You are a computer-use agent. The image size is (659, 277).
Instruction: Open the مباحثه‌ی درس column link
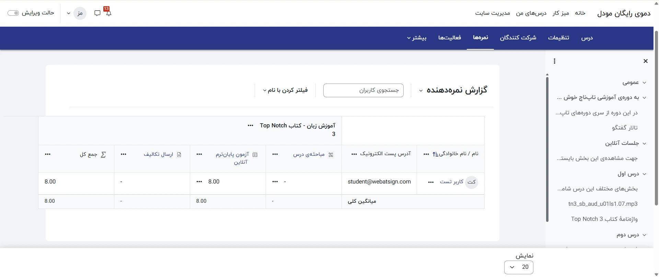(x=309, y=154)
